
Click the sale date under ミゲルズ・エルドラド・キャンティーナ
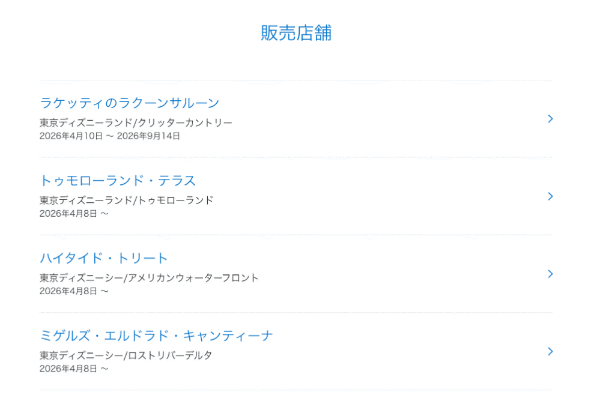click(74, 369)
